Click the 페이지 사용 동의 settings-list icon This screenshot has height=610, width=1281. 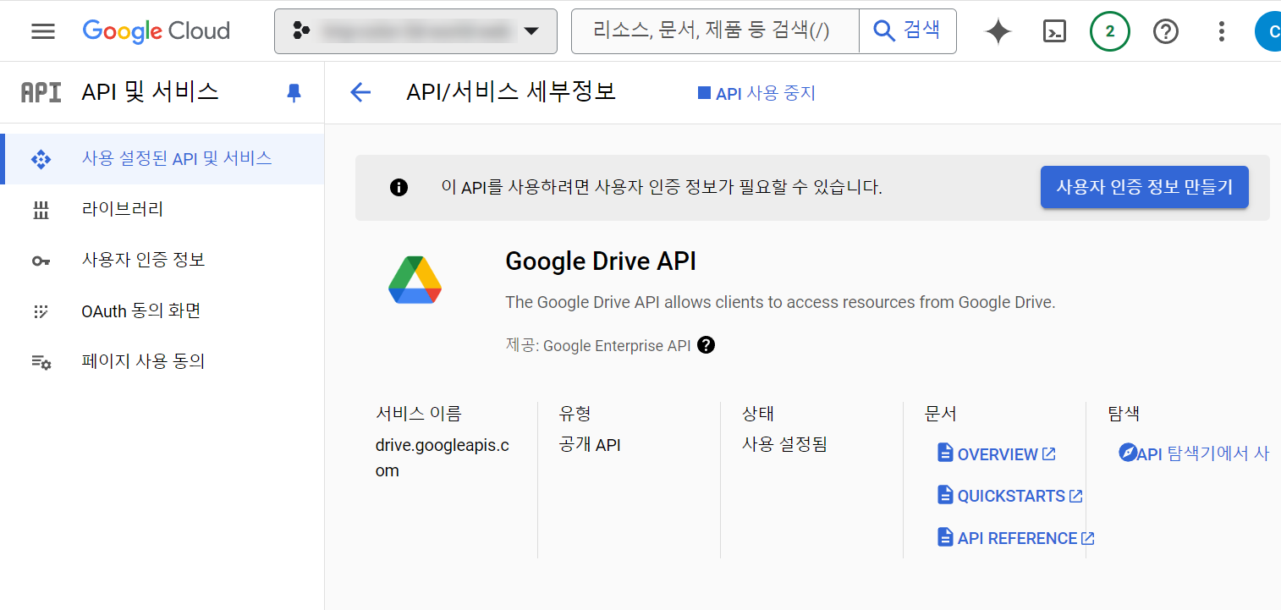(x=41, y=362)
